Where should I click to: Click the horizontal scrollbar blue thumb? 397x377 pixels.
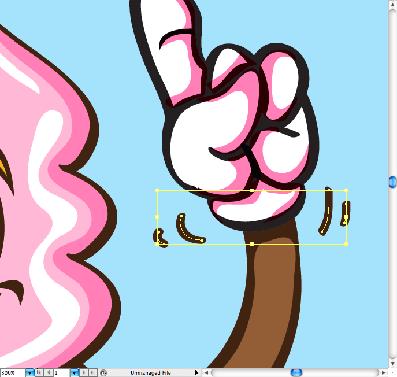pos(296,373)
